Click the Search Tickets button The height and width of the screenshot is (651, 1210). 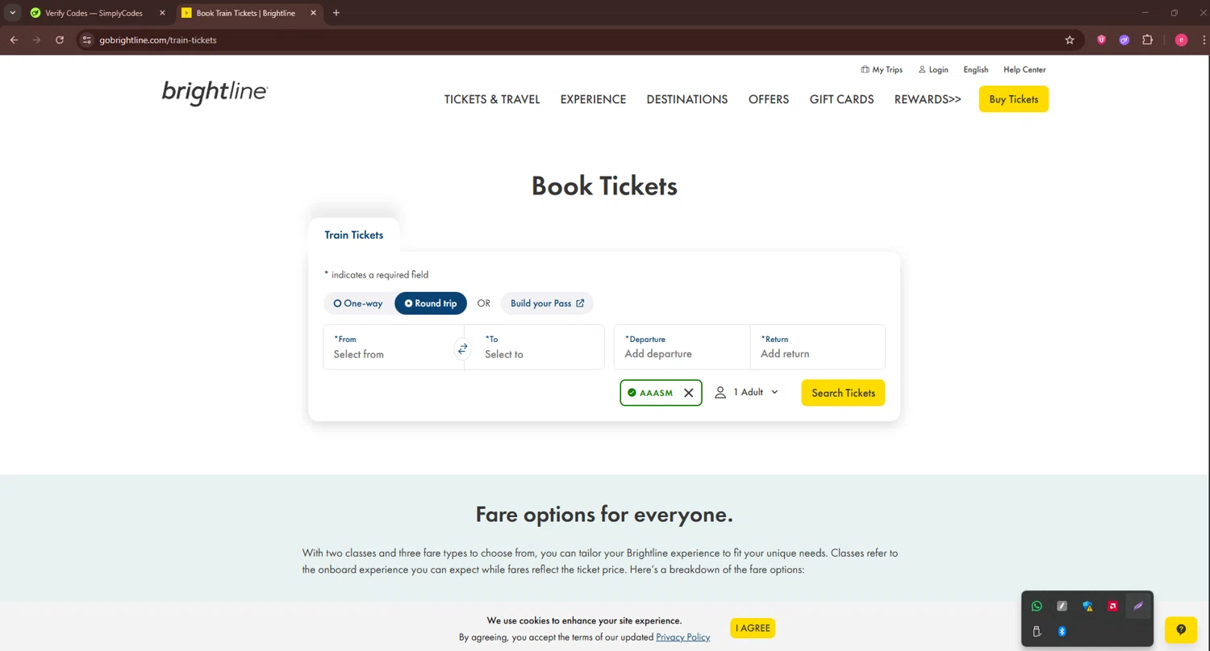(x=843, y=393)
